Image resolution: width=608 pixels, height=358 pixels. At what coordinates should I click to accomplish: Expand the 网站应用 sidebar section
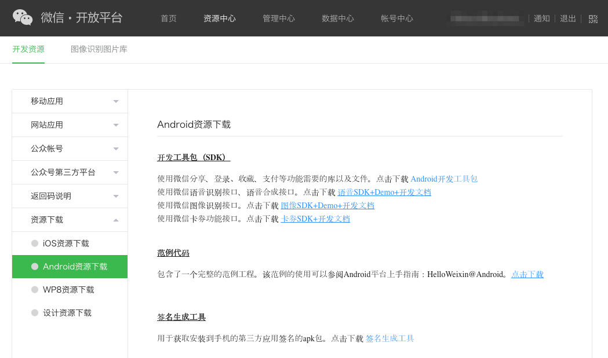click(70, 124)
